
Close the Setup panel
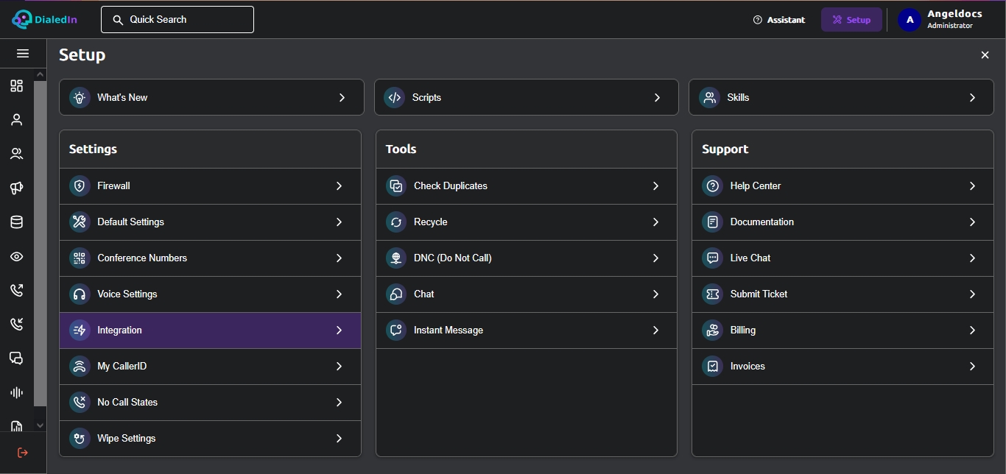click(985, 55)
